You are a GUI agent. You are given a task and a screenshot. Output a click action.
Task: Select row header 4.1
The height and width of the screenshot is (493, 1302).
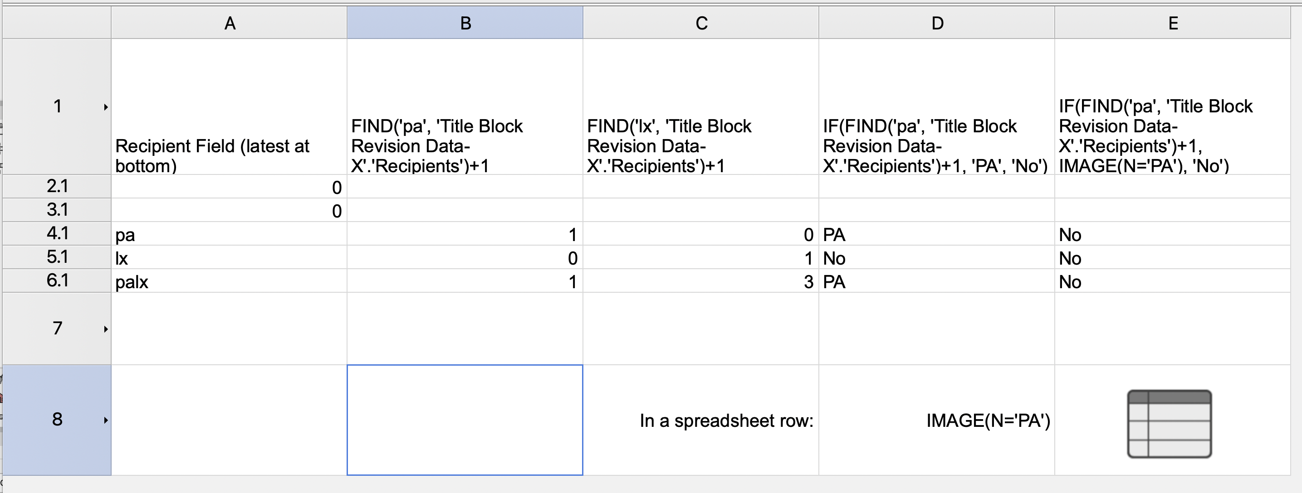(x=57, y=233)
